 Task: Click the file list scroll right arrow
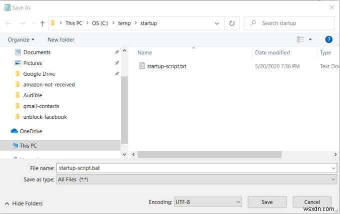point(335,155)
